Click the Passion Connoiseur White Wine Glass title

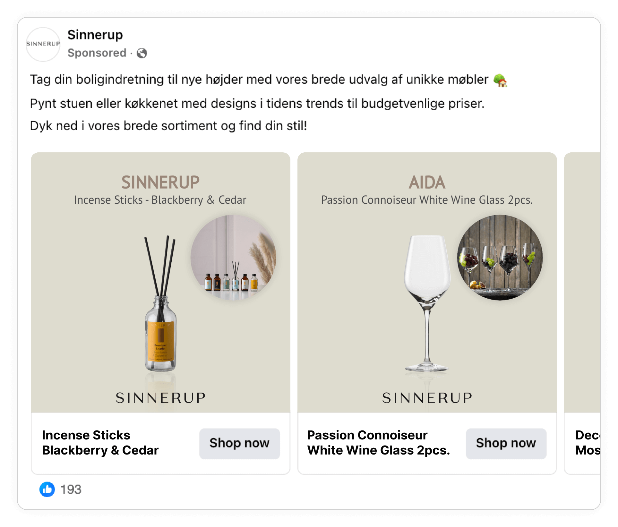378,443
